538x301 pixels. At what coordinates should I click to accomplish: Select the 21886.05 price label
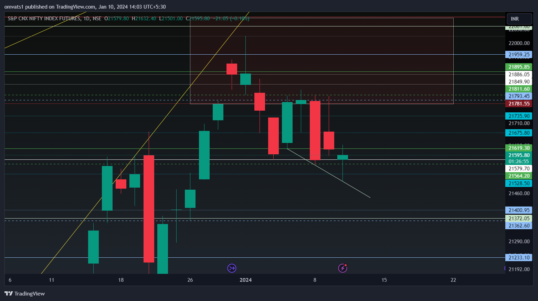pos(519,75)
